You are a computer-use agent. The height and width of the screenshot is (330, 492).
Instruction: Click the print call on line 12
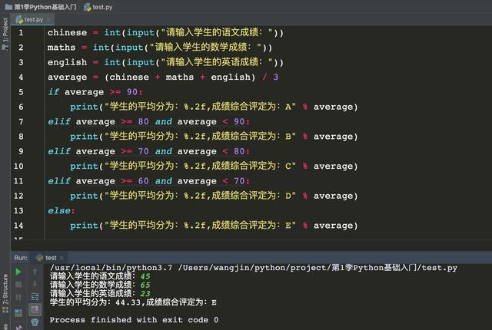[84, 196]
